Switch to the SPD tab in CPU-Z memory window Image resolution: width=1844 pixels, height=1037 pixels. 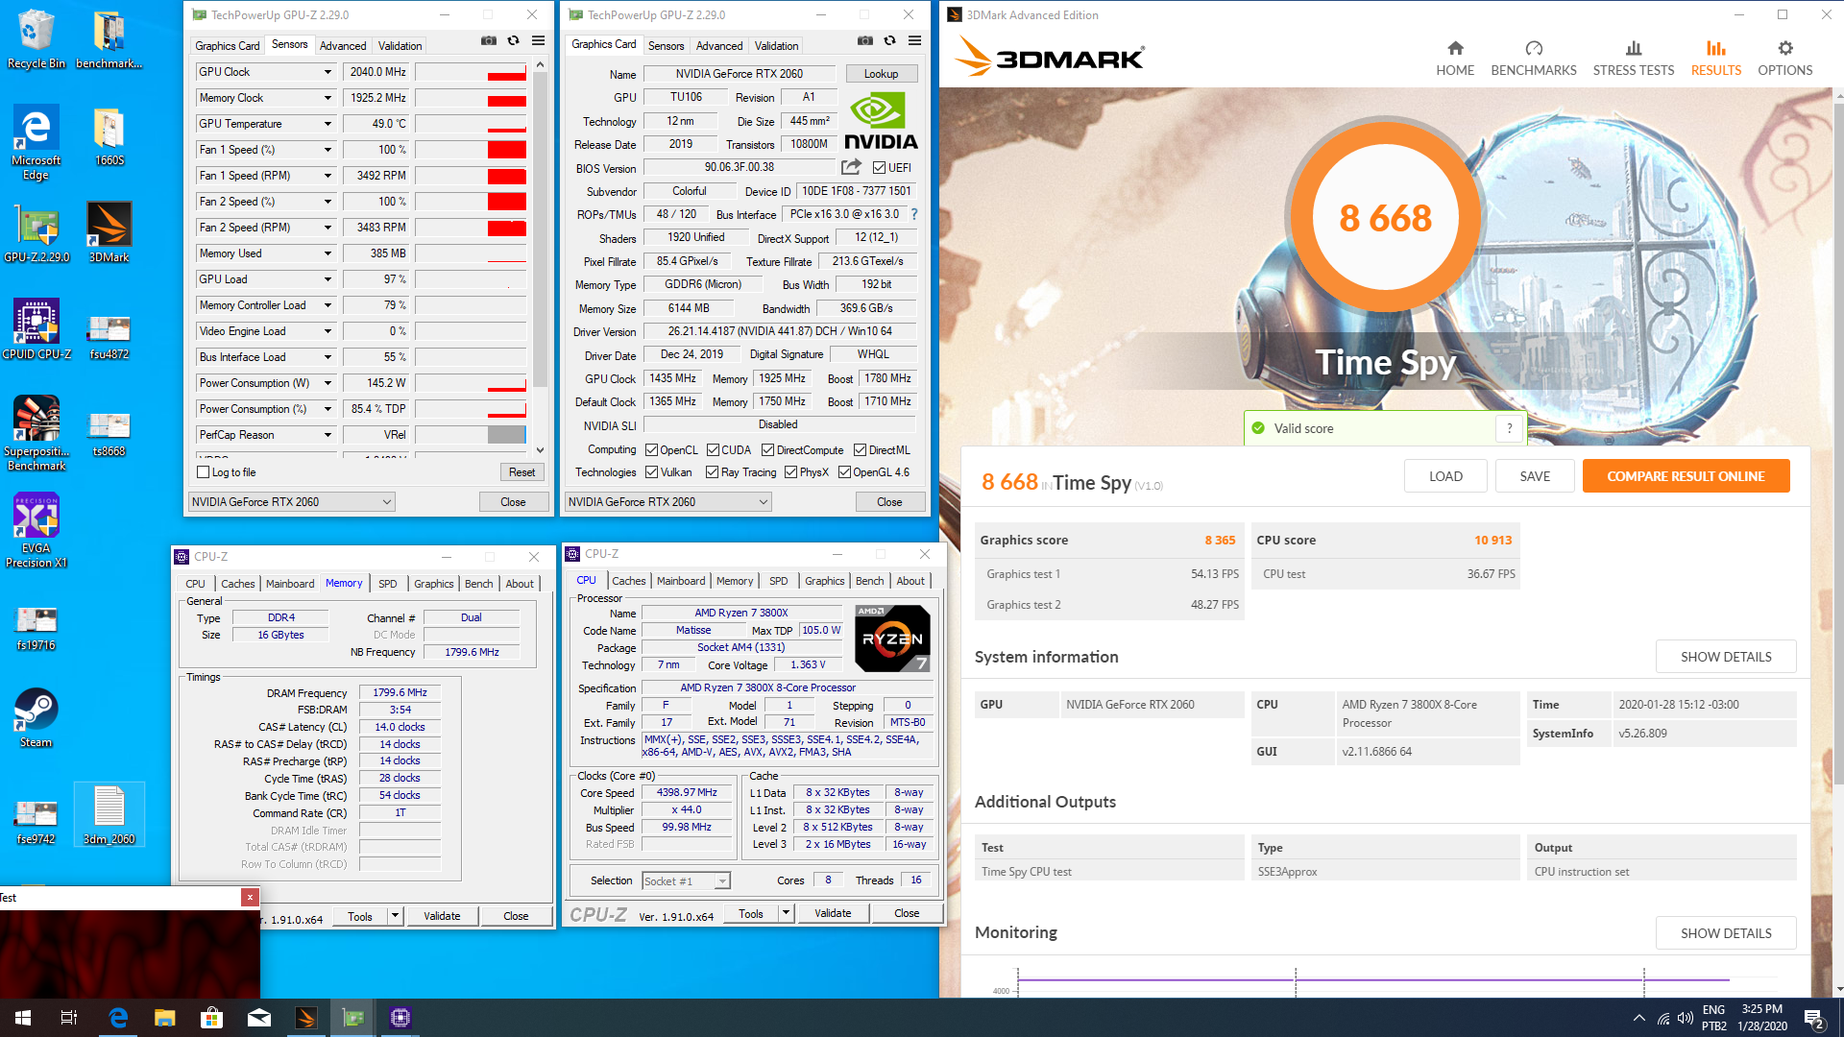[x=387, y=584]
